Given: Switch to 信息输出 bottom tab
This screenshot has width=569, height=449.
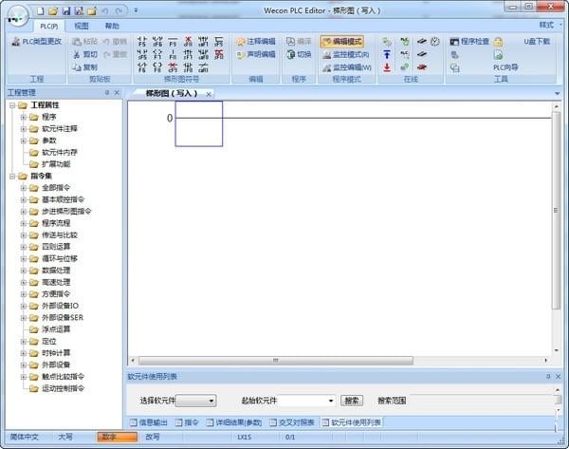Looking at the screenshot, I should point(149,422).
